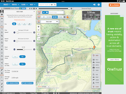Select the cycling activity icon

24,24
